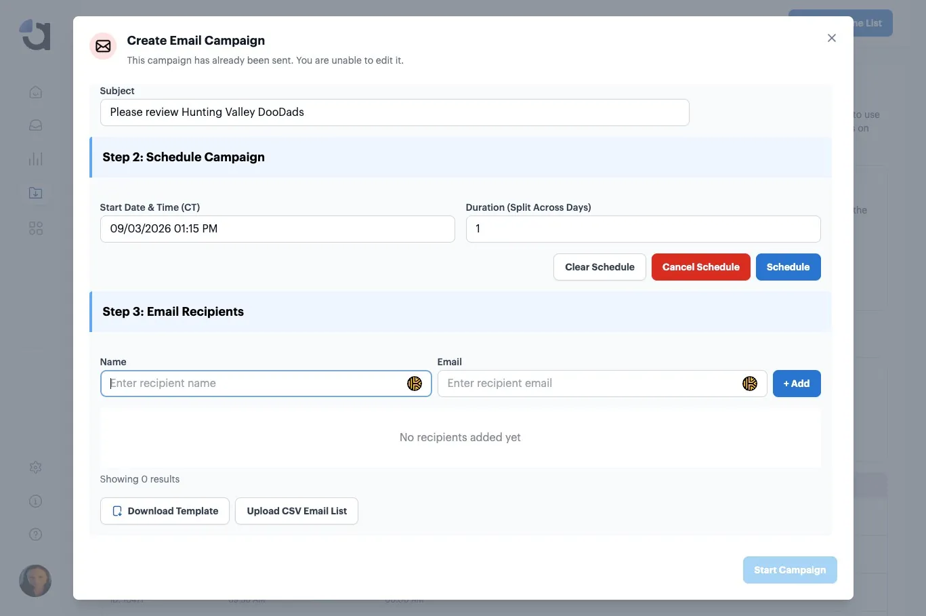Open the grid apps icon in sidebar
Screen dimensions: 926x616
pos(36,228)
